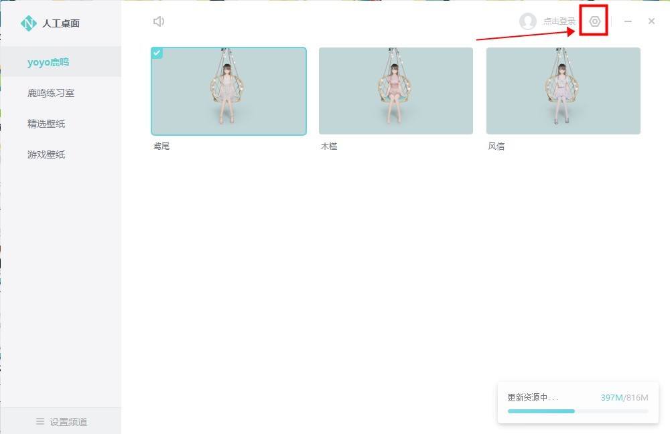Click the 点击登录 login link
Screen dimensions: 670x434
559,21
